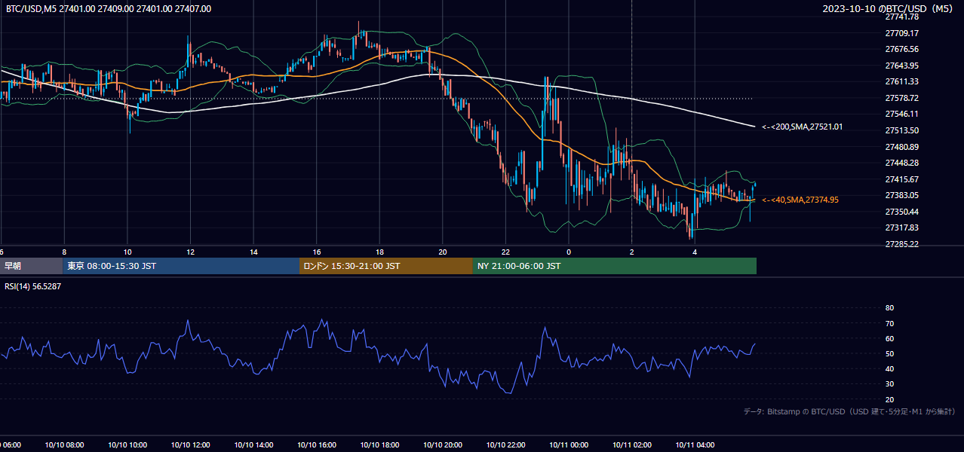This screenshot has height=452, width=964.
Task: Click the Bitstamp data source note
Action: tap(849, 412)
